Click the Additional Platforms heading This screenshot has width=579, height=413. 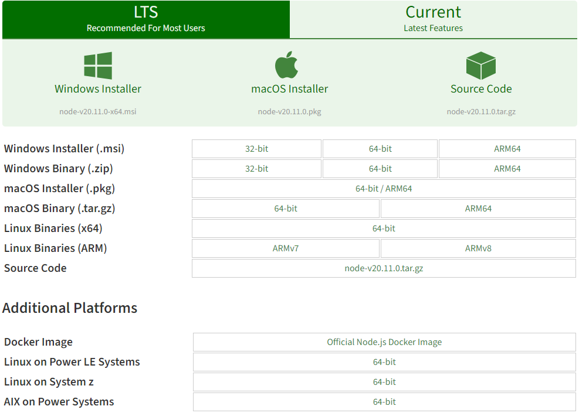(x=70, y=308)
